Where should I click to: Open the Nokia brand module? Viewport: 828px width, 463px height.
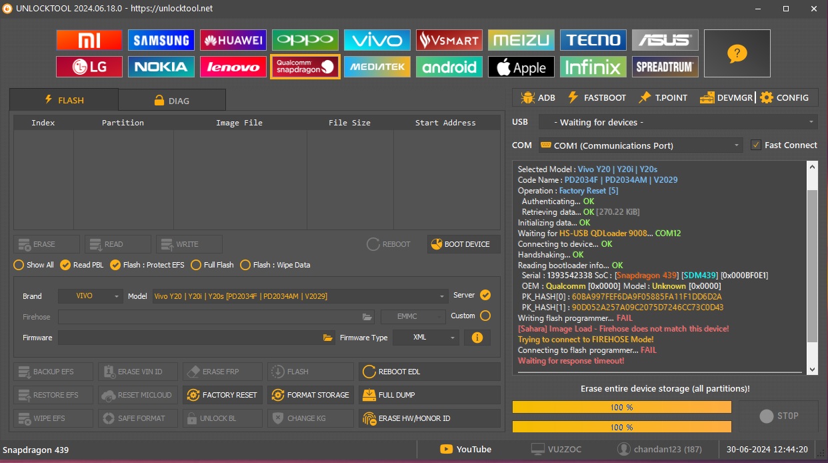coord(161,67)
